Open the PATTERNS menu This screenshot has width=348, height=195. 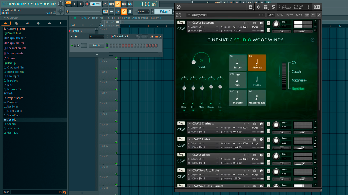pyautogui.click(x=22, y=4)
